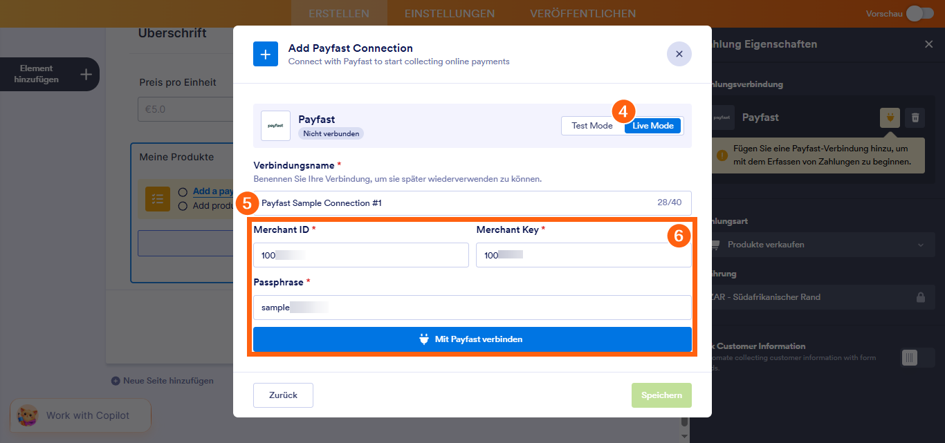Screen dimensions: 945x443
Task: Enable the Vorschau toggle
Action: click(920, 12)
